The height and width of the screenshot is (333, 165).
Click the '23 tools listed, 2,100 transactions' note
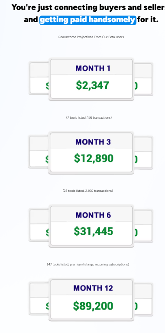coord(87,191)
